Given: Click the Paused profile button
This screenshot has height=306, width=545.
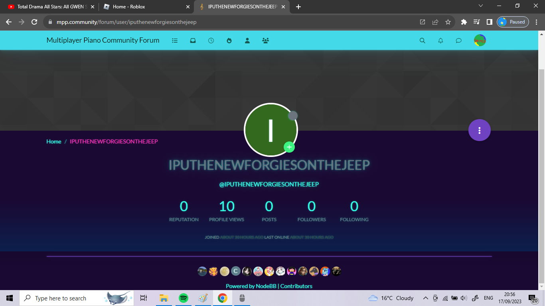Looking at the screenshot, I should (x=513, y=22).
